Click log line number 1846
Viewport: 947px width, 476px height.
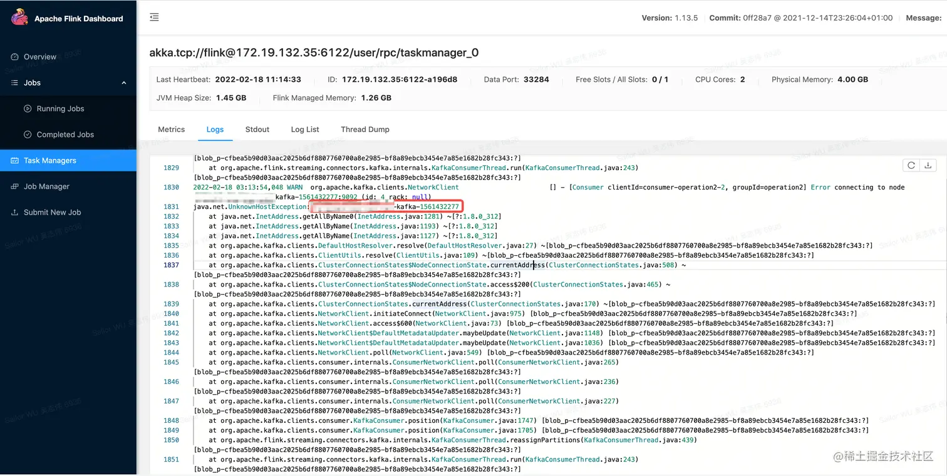171,382
